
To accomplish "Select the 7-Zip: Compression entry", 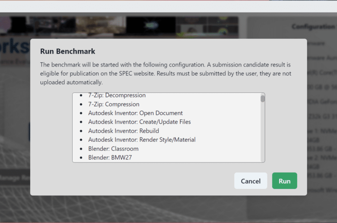I will point(114,104).
